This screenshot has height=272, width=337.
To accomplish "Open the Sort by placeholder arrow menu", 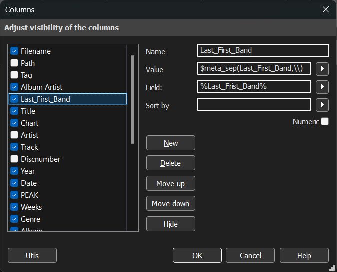I will click(322, 105).
